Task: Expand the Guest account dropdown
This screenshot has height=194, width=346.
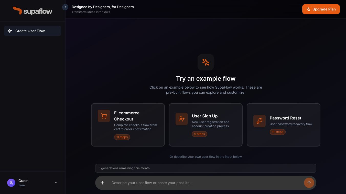Action: pyautogui.click(x=56, y=183)
